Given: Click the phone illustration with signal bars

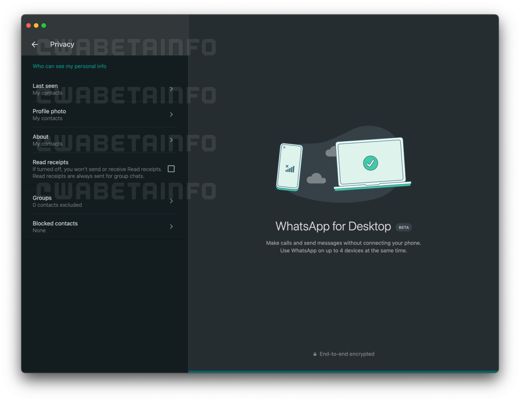Looking at the screenshot, I should coord(289,167).
